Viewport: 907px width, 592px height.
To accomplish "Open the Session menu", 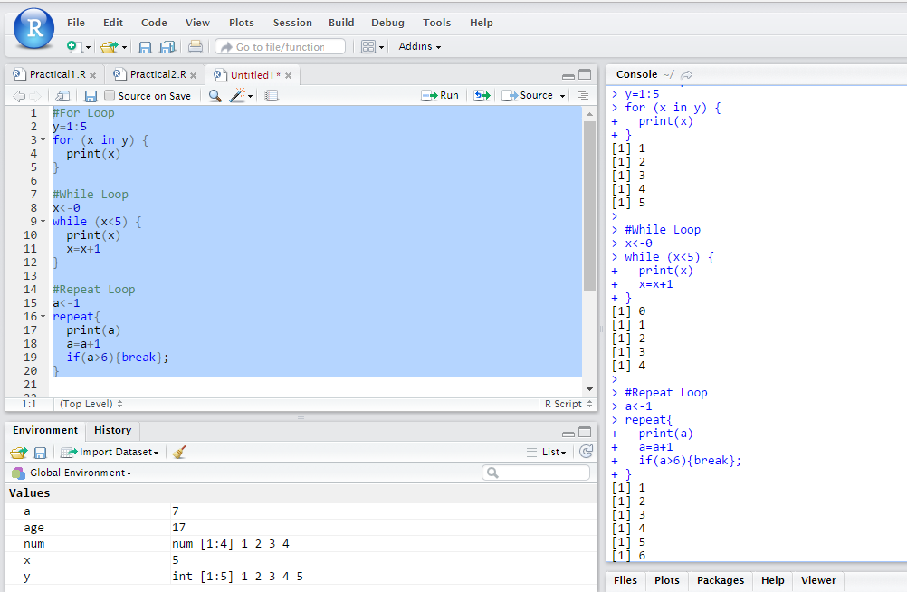I will (x=292, y=23).
